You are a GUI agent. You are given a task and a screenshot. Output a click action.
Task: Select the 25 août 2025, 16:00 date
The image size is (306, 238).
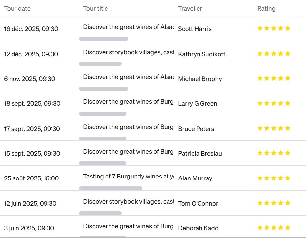31,178
